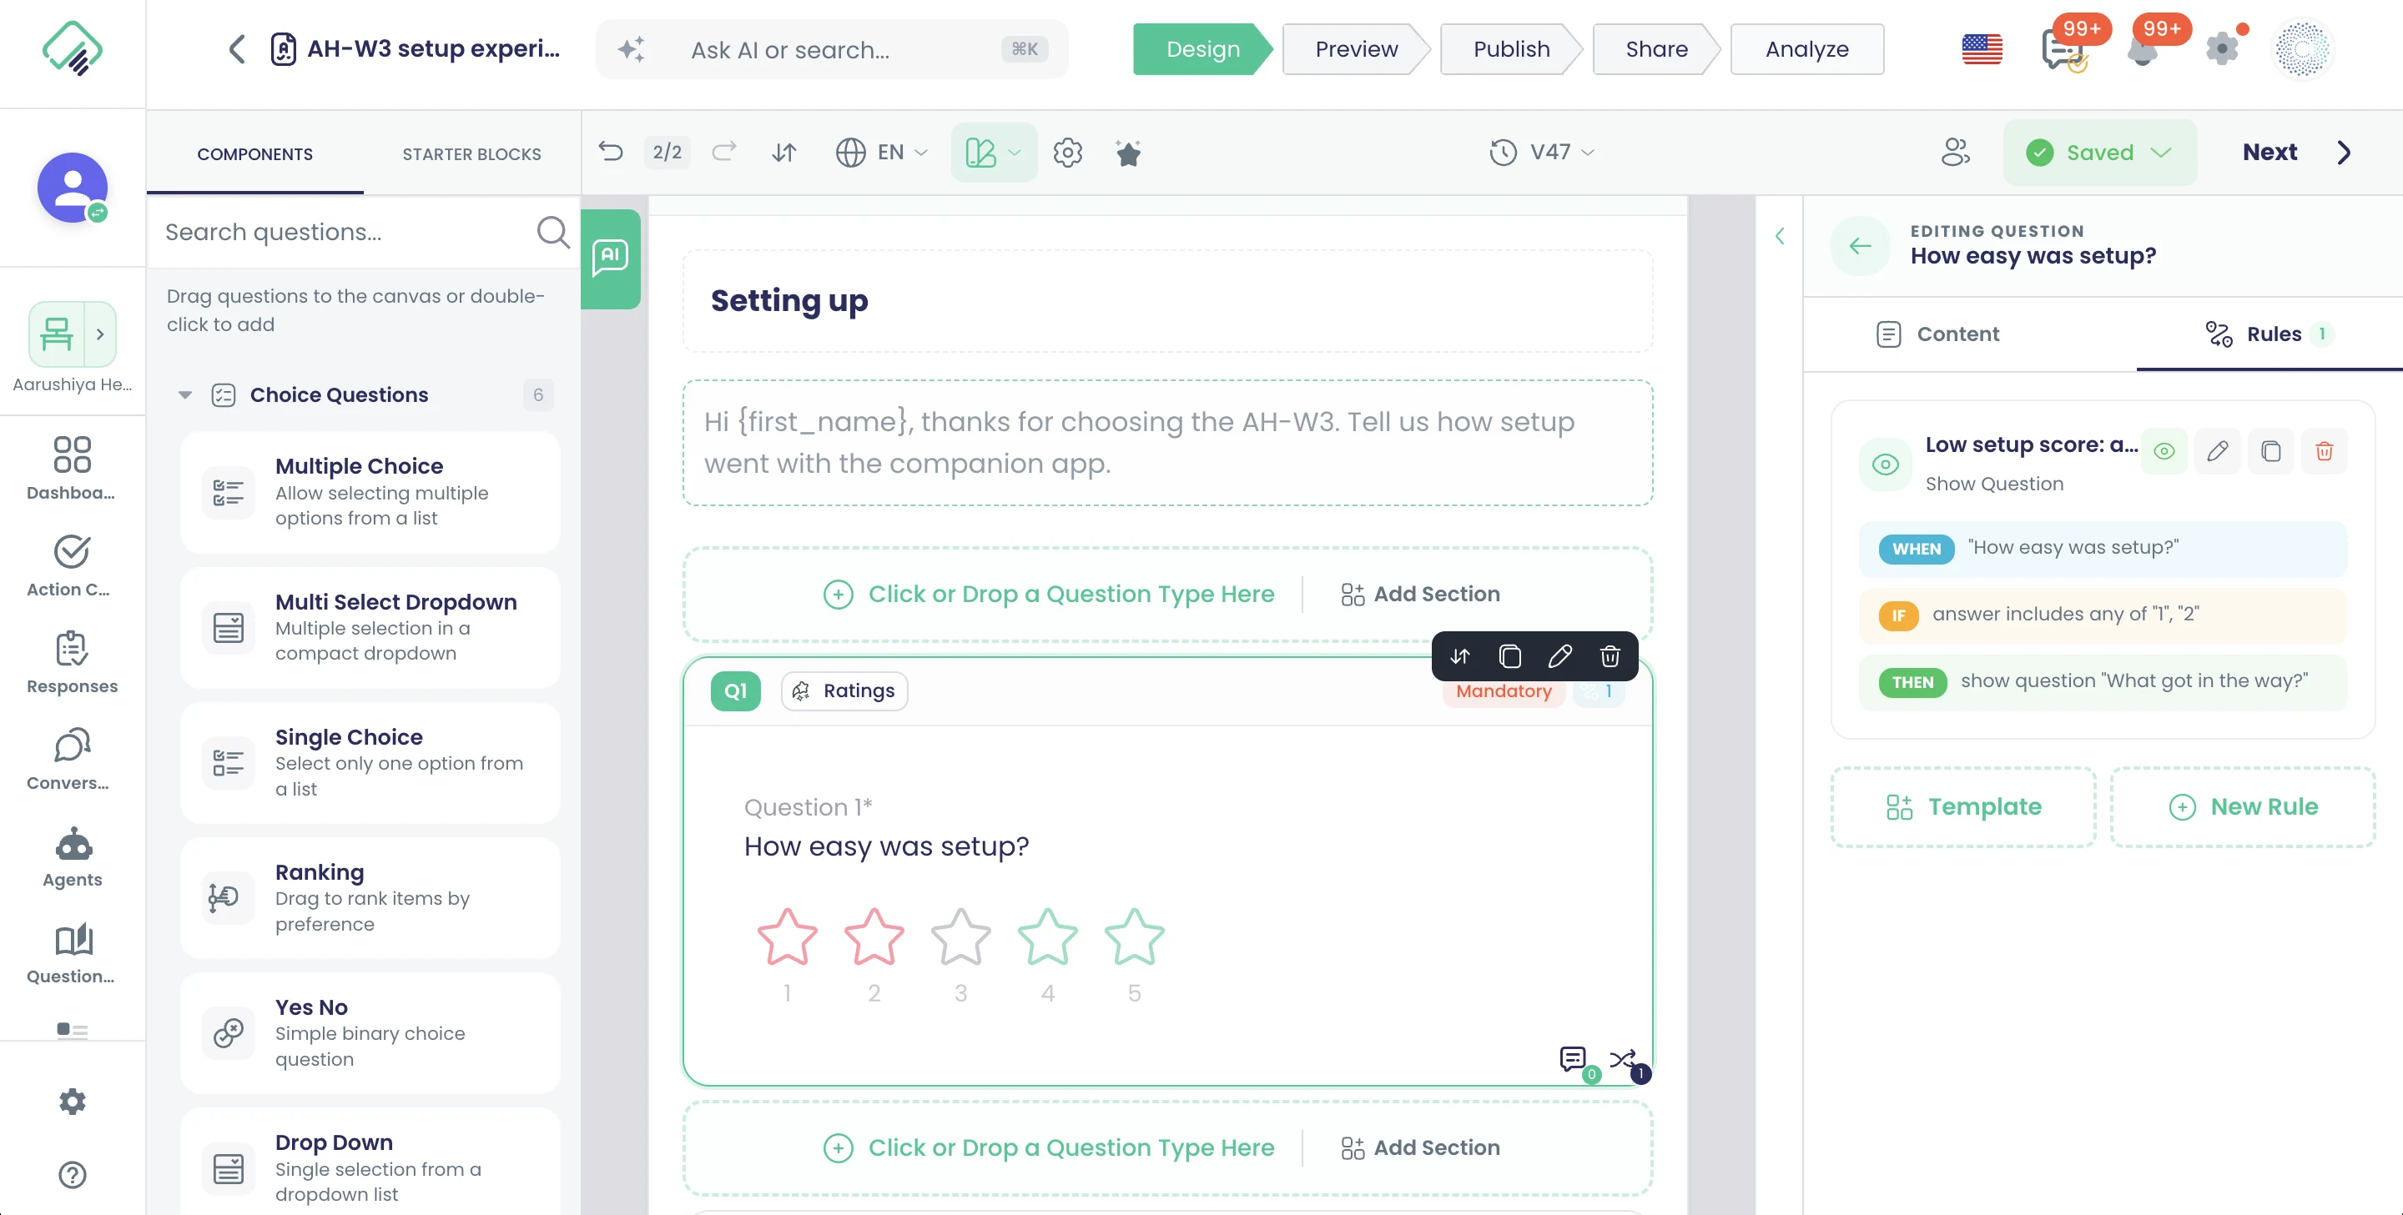This screenshot has height=1215, width=2403.
Task: Delete the Low setup score rule
Action: [2324, 451]
